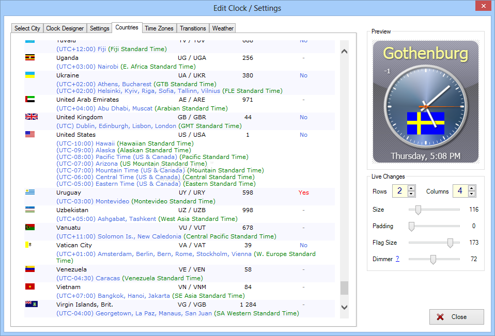The image size is (495, 336).
Task: Click the Solomon Is., New Caledonia time zone
Action: (166, 236)
